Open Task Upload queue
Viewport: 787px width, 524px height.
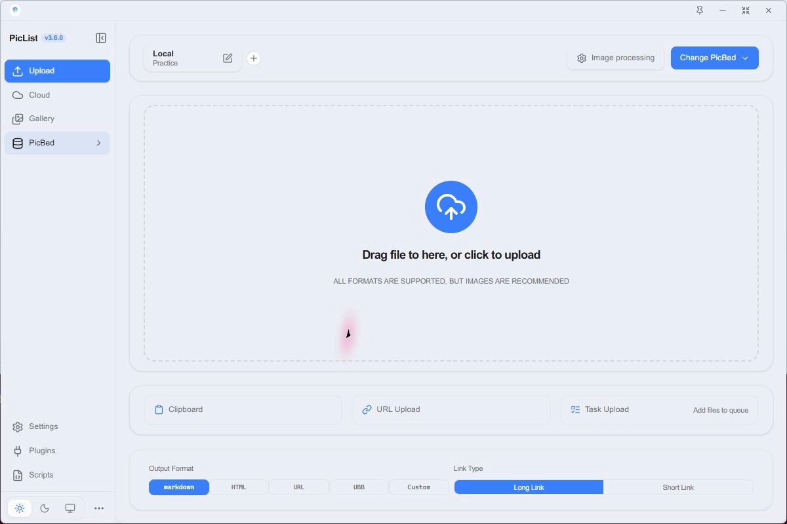[659, 410]
